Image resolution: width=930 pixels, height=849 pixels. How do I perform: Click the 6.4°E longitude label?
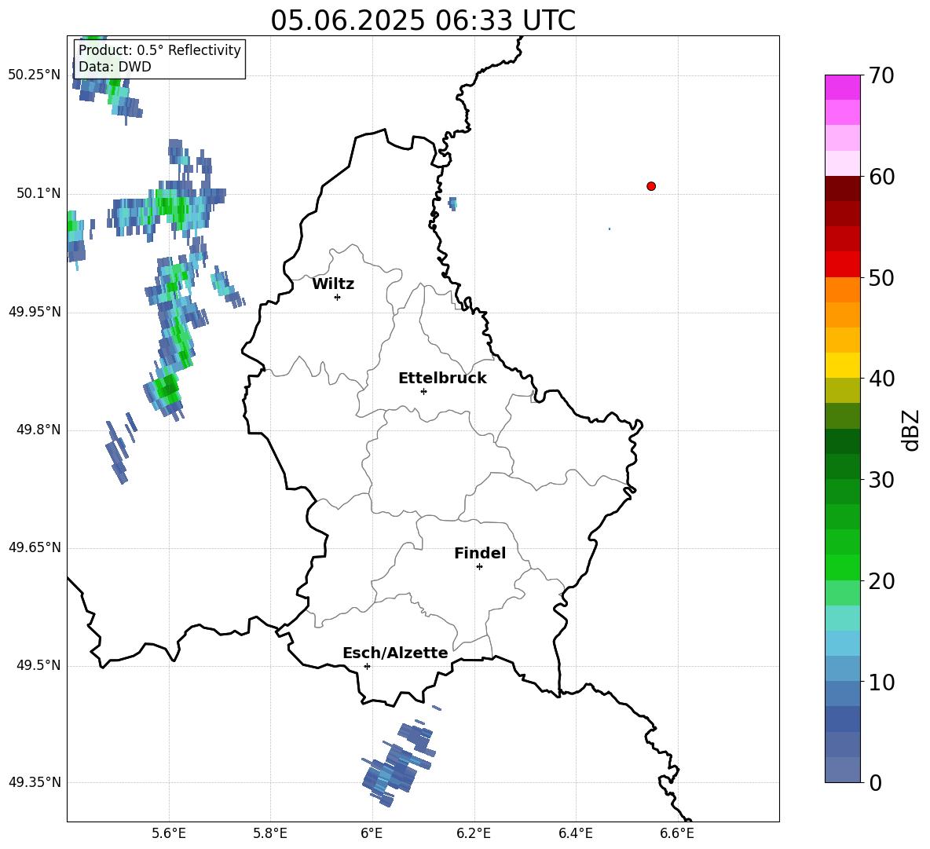click(x=575, y=834)
